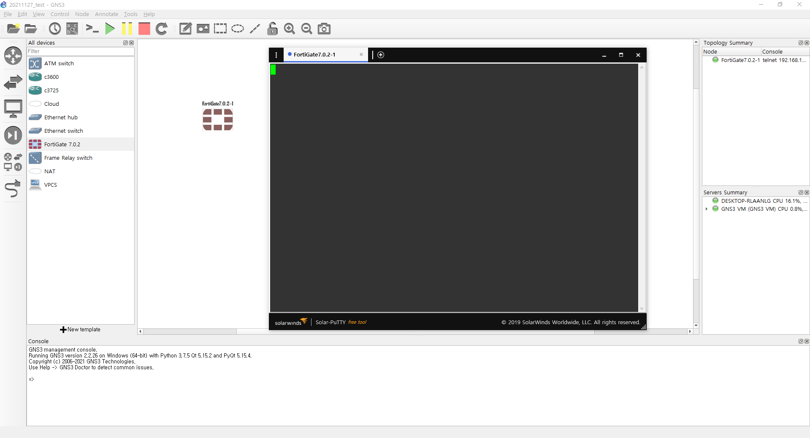Select the Insert a picture icon
Image resolution: width=810 pixels, height=438 pixels.
click(x=203, y=29)
